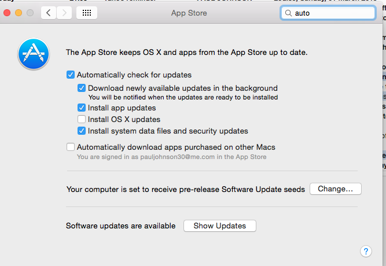Click the green zoom window button
Image resolution: width=386 pixels, height=266 pixels.
click(31, 12)
